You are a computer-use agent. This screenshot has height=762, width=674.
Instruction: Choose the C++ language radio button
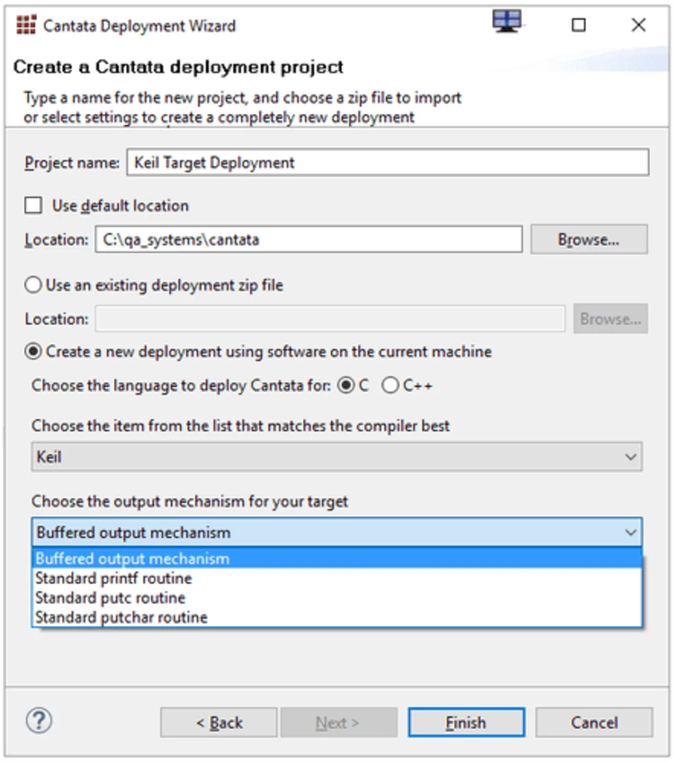(390, 385)
